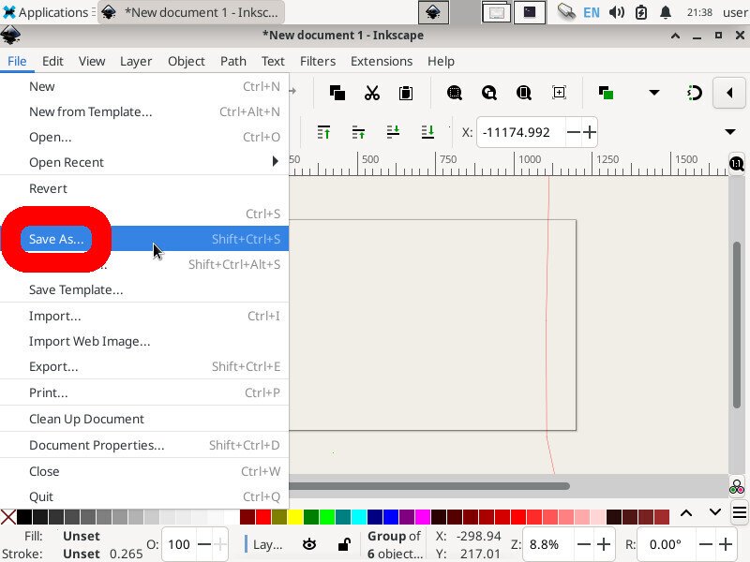
Task: Open the Applications menu in the panel
Action: pyautogui.click(x=48, y=12)
